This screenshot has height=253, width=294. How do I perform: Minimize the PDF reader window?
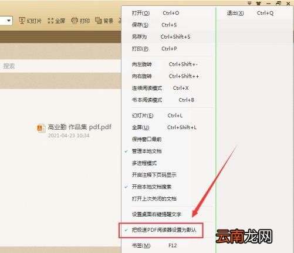click(x=268, y=4)
